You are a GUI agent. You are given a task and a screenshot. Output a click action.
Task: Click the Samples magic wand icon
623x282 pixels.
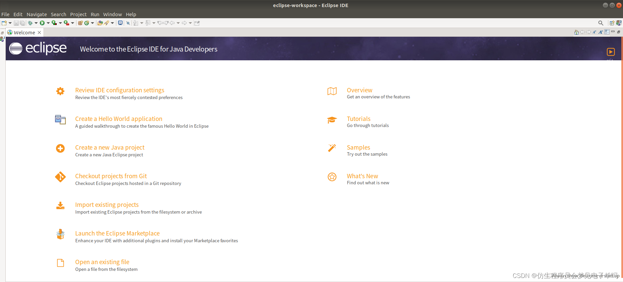pos(332,148)
